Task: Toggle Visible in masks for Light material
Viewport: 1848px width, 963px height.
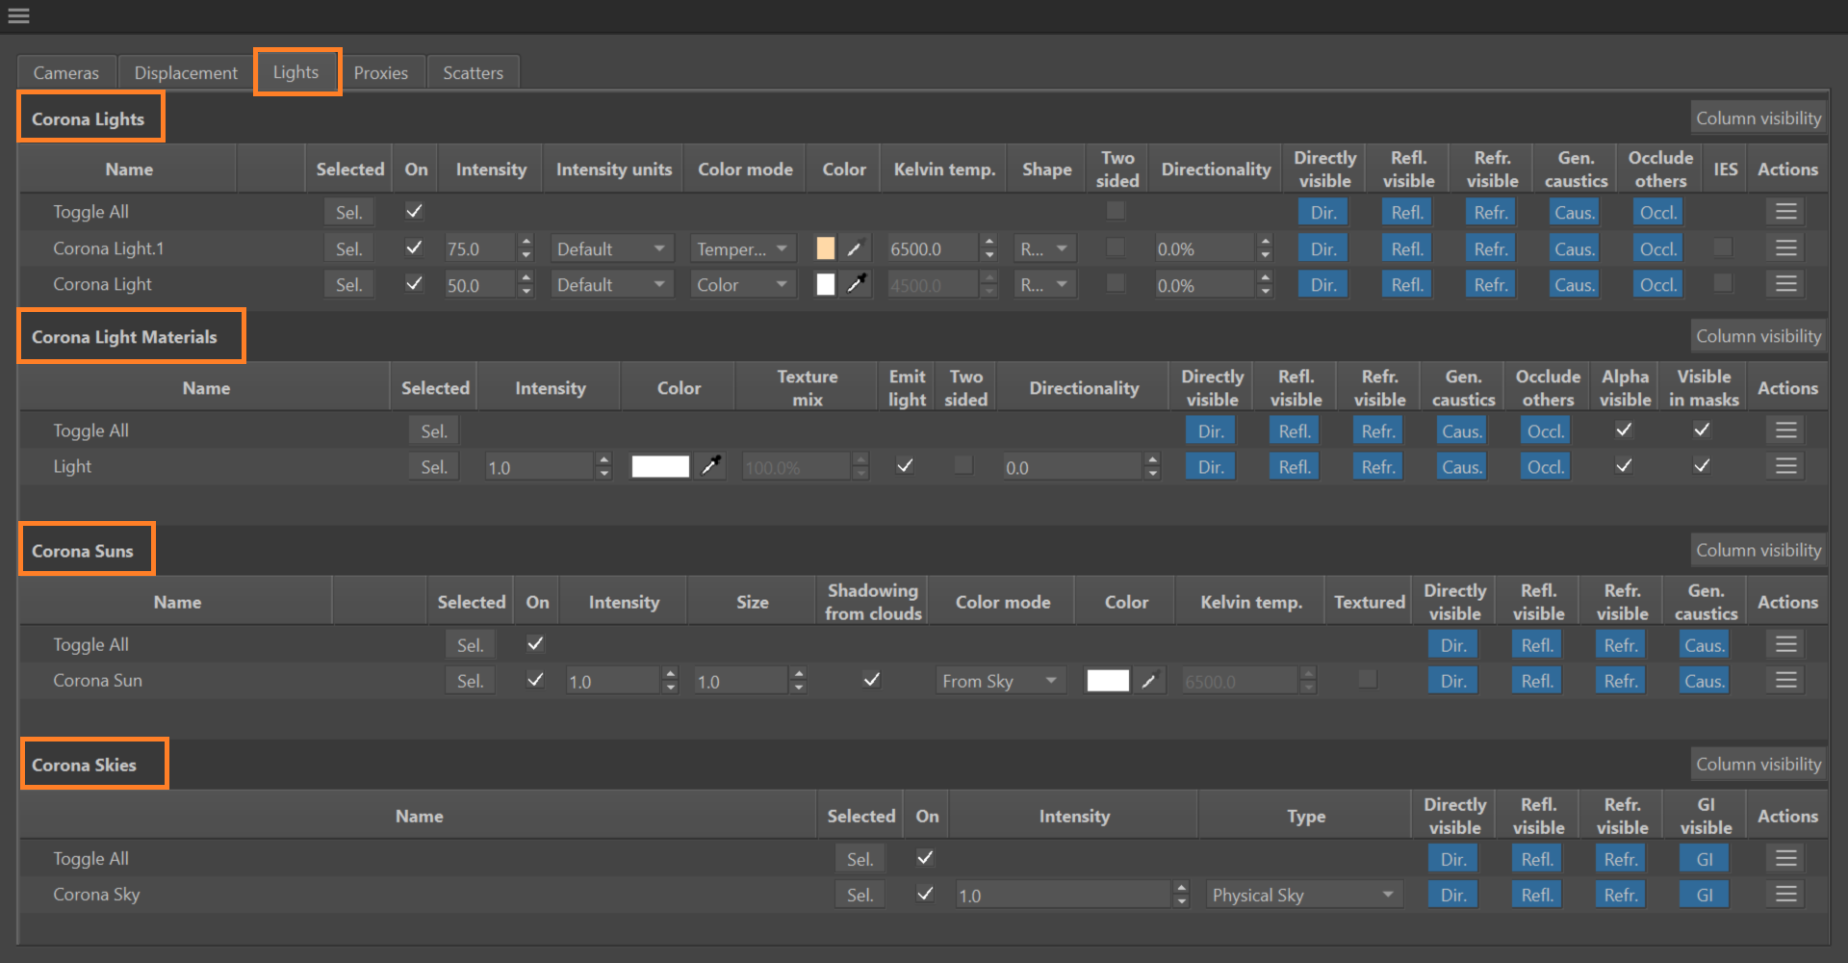Action: (1702, 465)
